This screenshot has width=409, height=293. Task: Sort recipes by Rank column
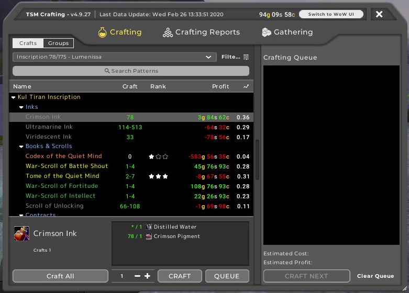[x=158, y=86]
